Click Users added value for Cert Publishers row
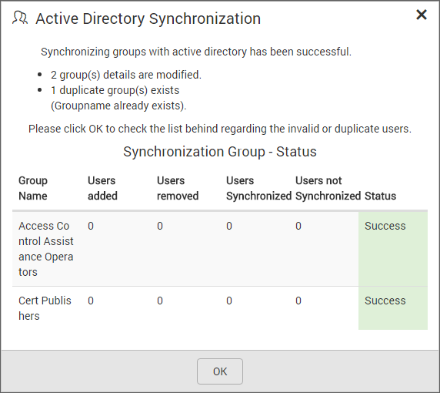Viewport: 440px width, 393px height. click(x=91, y=301)
